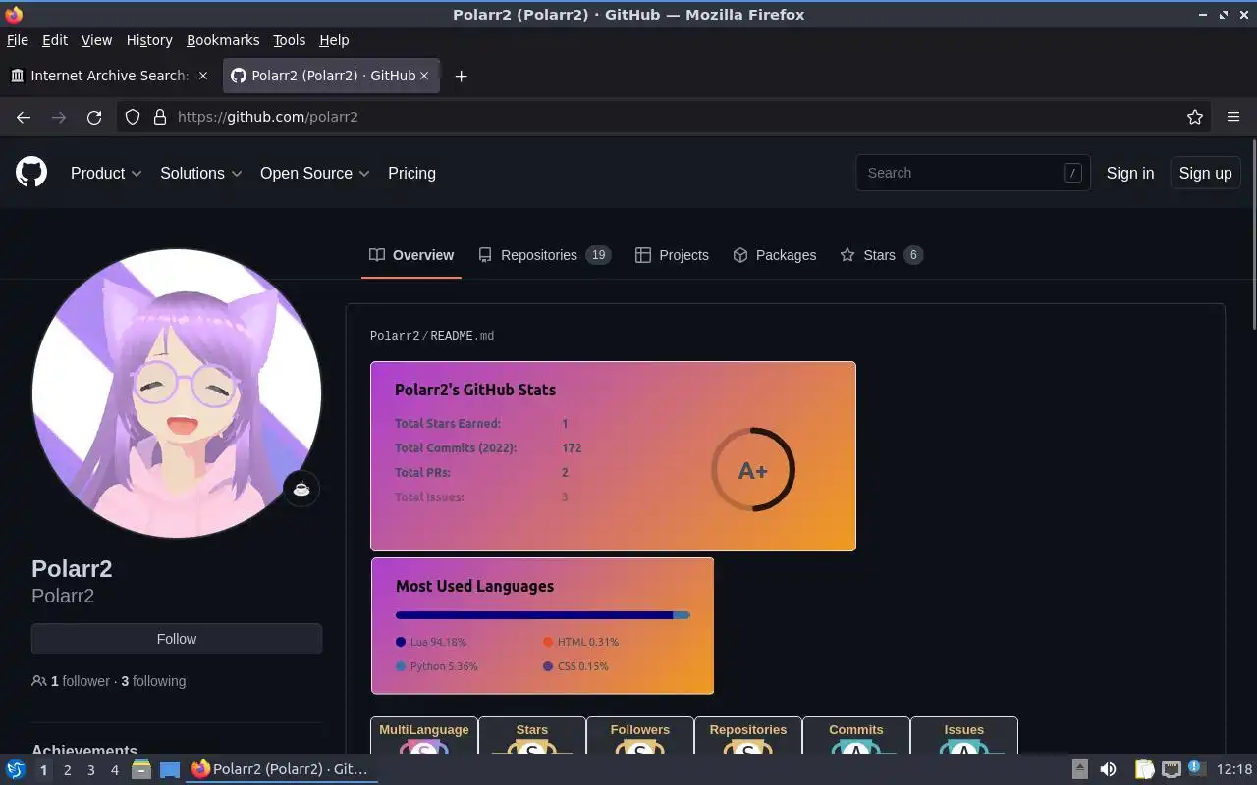Click the notification tray icon
Image resolution: width=1257 pixels, height=785 pixels.
tap(1196, 768)
